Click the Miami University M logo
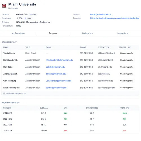Image resolution: width=141 pixels, height=141 pixels. coord(4,6)
